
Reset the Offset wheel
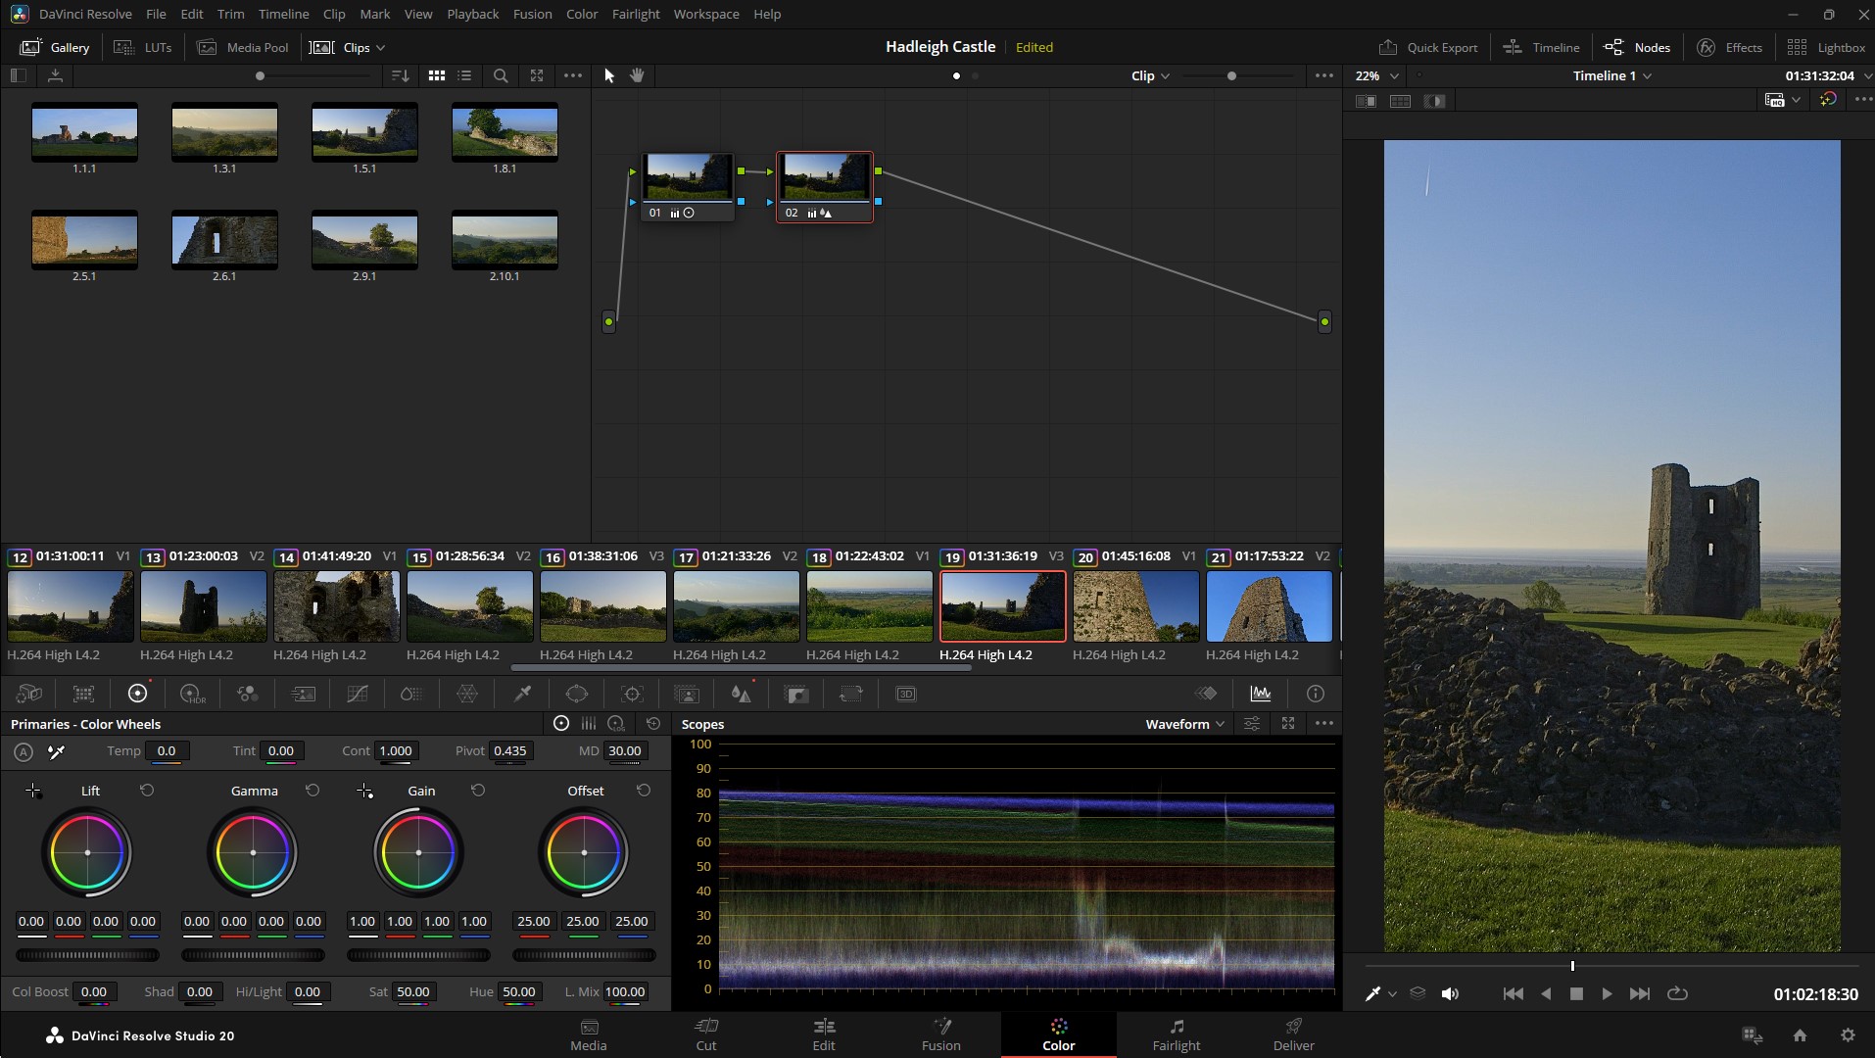point(644,791)
